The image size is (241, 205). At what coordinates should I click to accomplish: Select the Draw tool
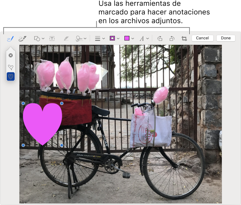click(23, 39)
